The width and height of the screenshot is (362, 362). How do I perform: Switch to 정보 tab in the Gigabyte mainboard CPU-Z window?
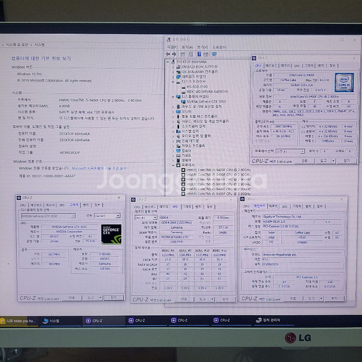pyautogui.click(x=320, y=206)
